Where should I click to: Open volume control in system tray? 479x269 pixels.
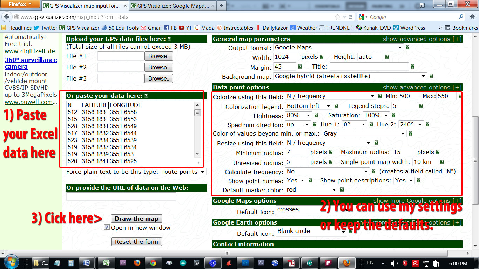pos(394,263)
